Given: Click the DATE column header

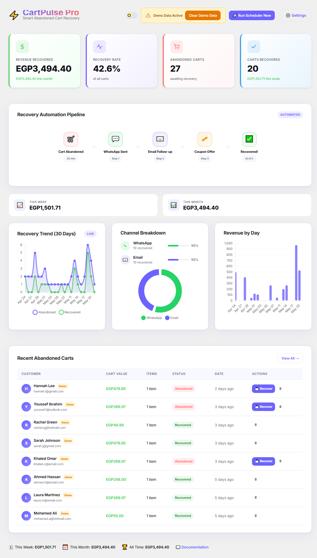Looking at the screenshot, I should [219, 374].
